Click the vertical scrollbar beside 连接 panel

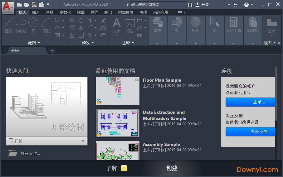point(276,93)
